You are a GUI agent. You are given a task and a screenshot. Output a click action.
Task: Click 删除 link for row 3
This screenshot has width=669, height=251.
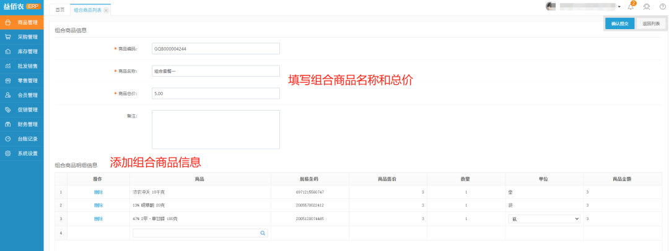pos(98,219)
